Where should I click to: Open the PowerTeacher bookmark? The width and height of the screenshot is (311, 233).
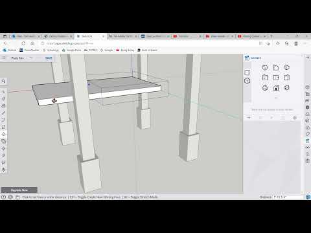[x=29, y=50]
